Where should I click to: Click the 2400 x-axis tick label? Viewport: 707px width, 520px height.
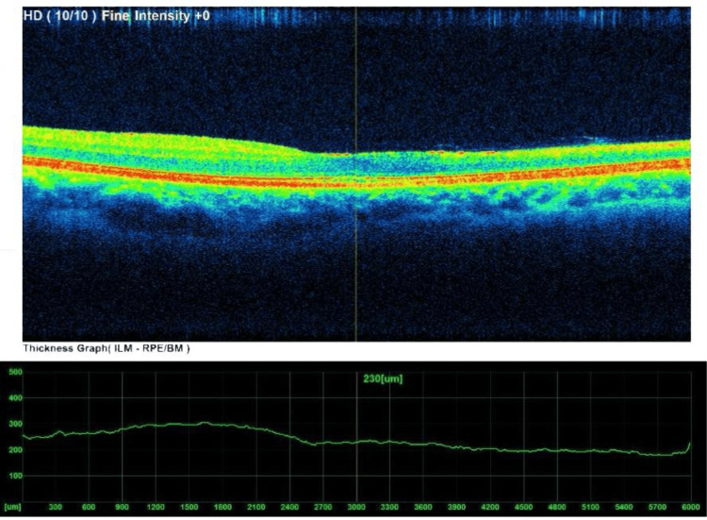(289, 507)
